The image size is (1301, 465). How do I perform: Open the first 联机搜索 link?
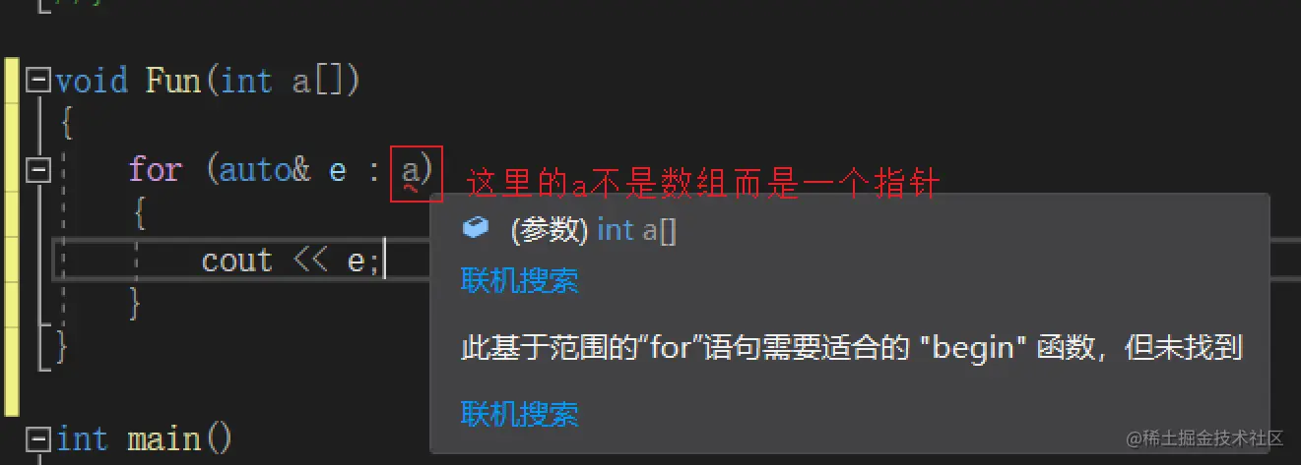click(519, 281)
